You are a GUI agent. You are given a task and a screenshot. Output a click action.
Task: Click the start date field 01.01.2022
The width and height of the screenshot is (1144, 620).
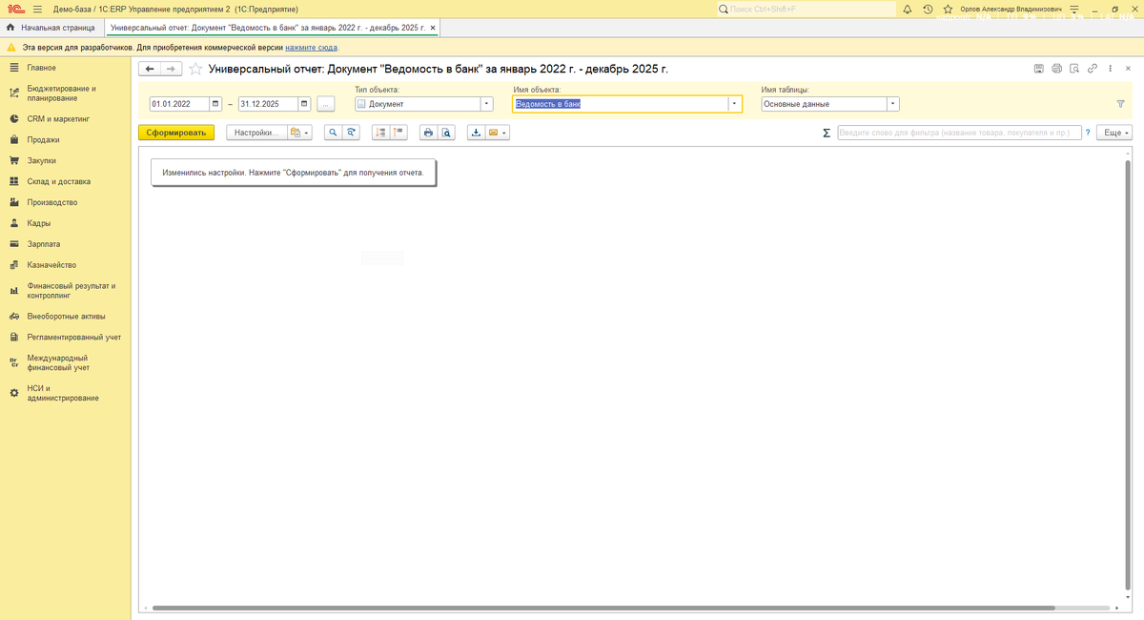tap(179, 104)
